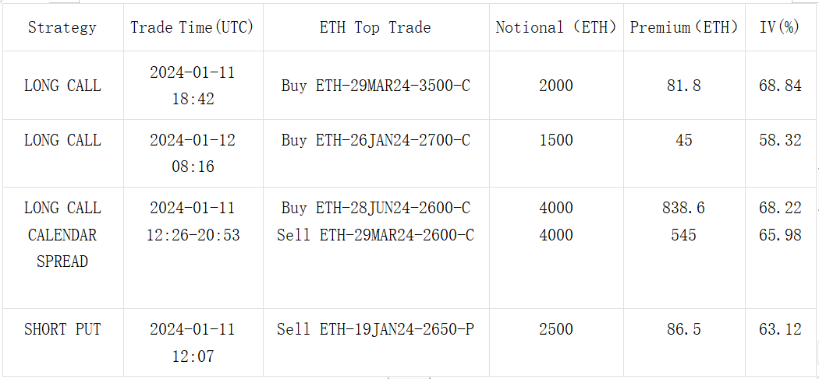Click the 81.8 premium value
This screenshot has width=819, height=379.
tap(684, 86)
